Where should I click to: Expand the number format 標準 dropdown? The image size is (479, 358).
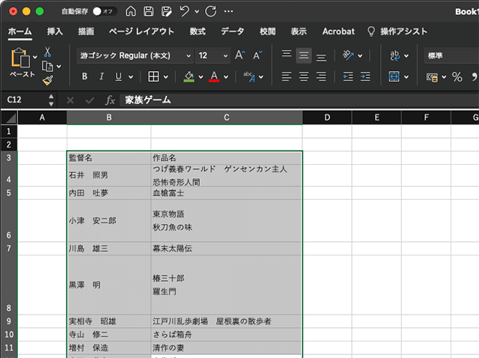click(451, 55)
